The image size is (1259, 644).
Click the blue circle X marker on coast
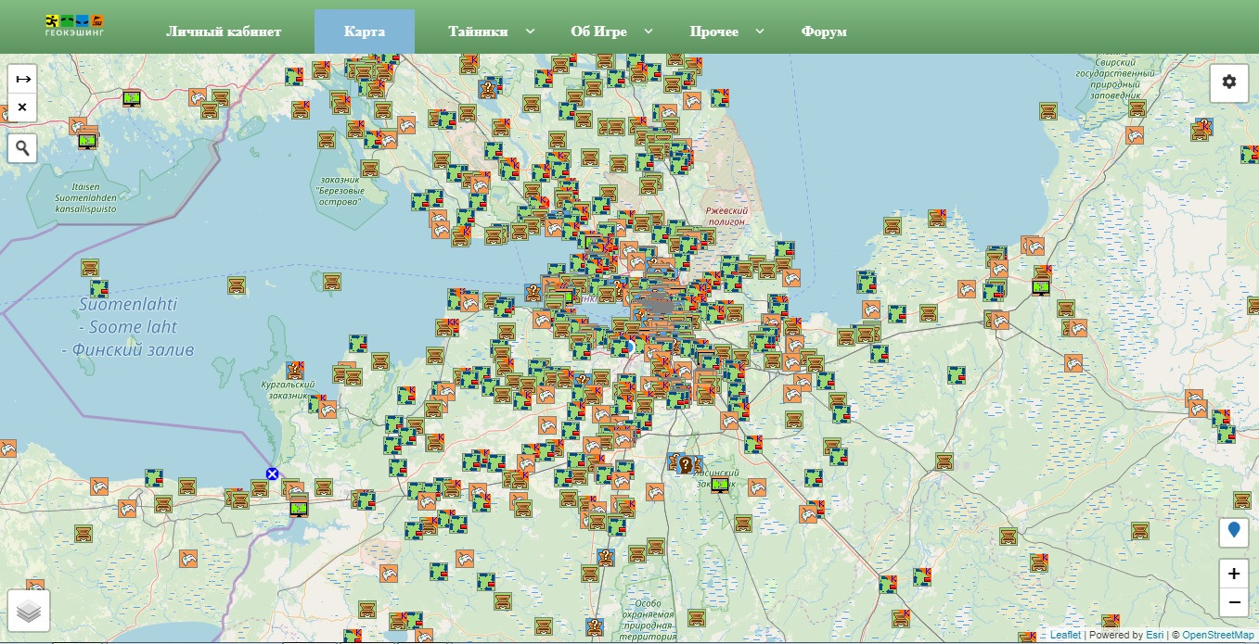(x=272, y=474)
